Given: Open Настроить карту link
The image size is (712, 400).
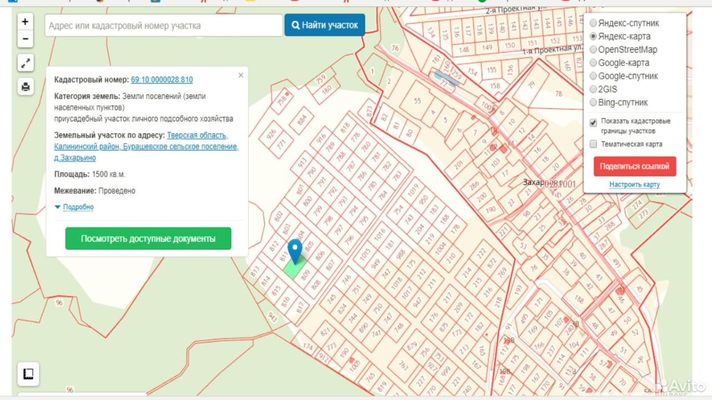Looking at the screenshot, I should [x=634, y=184].
